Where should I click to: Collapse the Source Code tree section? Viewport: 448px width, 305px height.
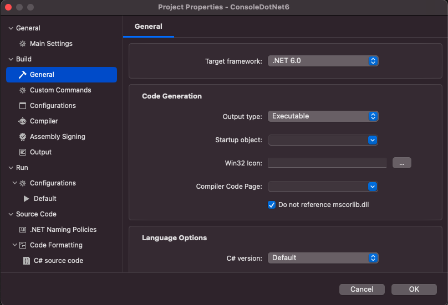(11, 214)
